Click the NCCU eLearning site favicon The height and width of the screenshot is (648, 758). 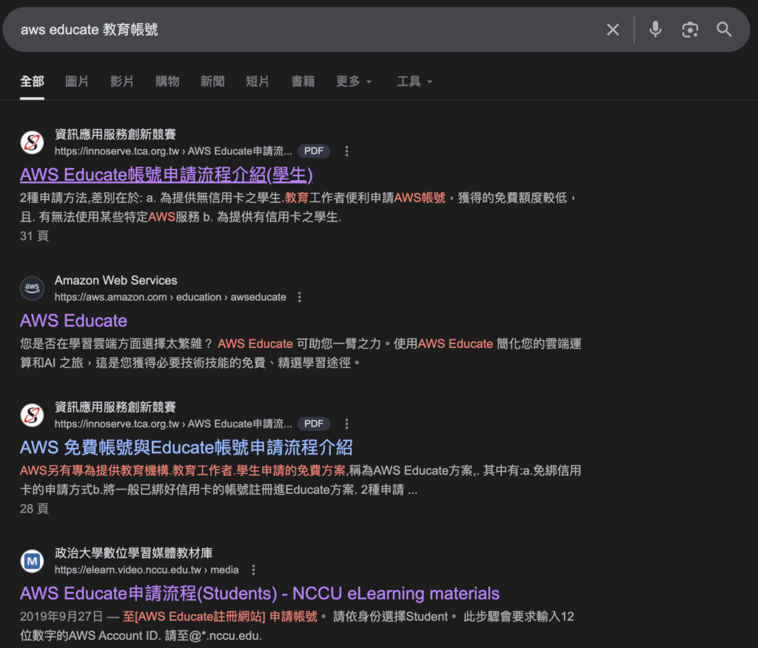point(33,561)
